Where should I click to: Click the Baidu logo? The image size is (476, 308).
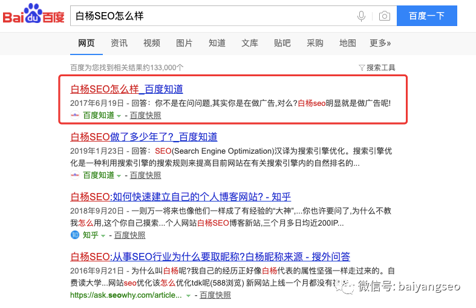[33, 14]
